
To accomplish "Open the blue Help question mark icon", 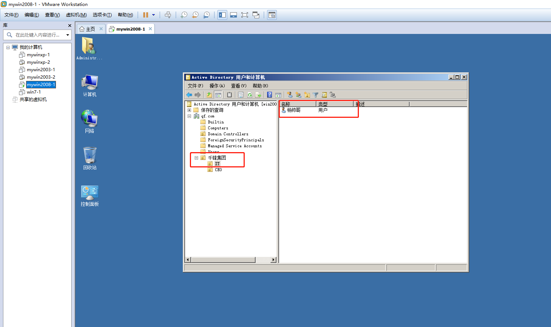I will 269,95.
